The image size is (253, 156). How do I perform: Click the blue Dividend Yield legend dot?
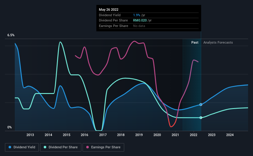[10, 147]
